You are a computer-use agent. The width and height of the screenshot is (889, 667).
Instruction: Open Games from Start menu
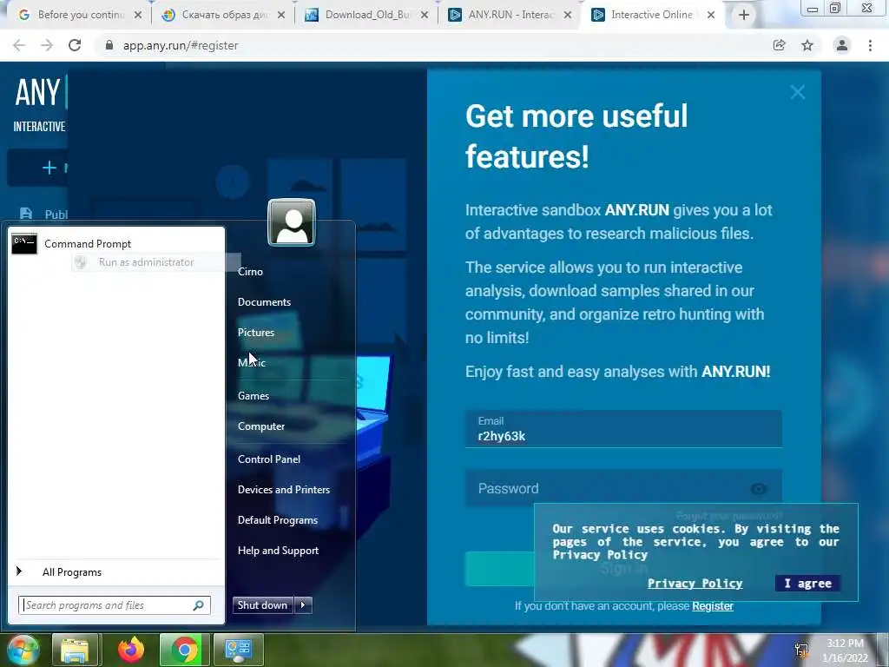click(253, 396)
